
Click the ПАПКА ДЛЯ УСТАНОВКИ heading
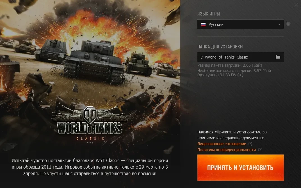point(220,47)
